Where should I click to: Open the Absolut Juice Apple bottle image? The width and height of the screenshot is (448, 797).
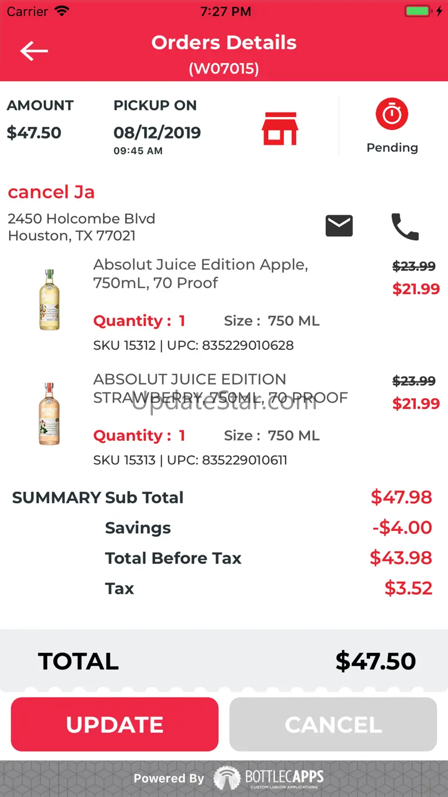49,299
